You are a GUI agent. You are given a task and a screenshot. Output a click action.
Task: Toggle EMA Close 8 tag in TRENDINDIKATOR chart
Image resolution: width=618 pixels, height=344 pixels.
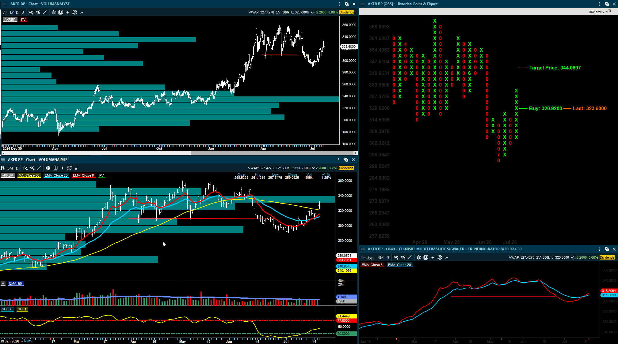click(372, 265)
